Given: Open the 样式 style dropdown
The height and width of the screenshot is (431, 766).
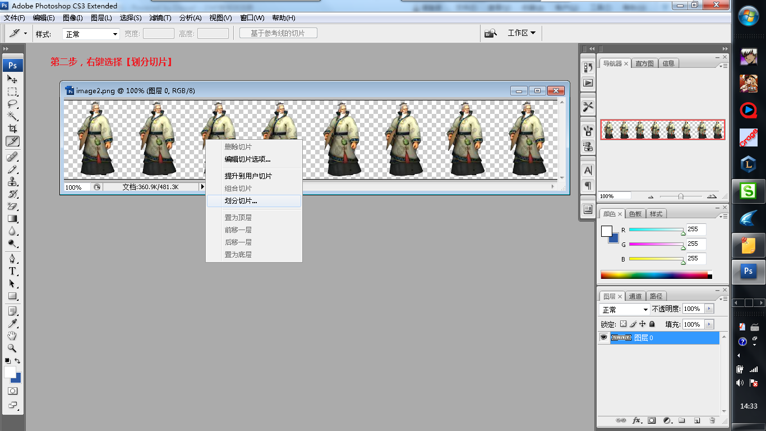Looking at the screenshot, I should [x=91, y=34].
